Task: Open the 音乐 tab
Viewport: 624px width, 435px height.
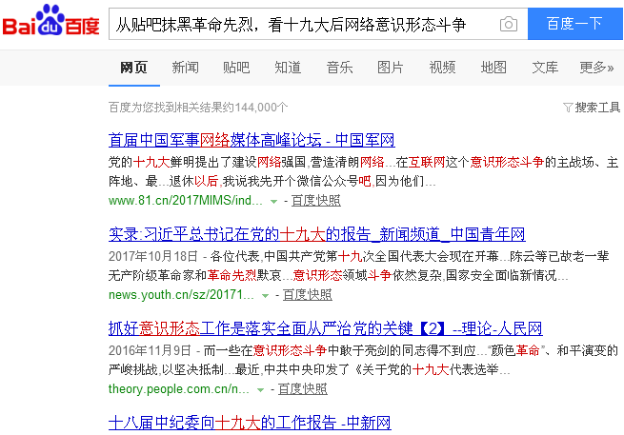Action: click(x=339, y=68)
